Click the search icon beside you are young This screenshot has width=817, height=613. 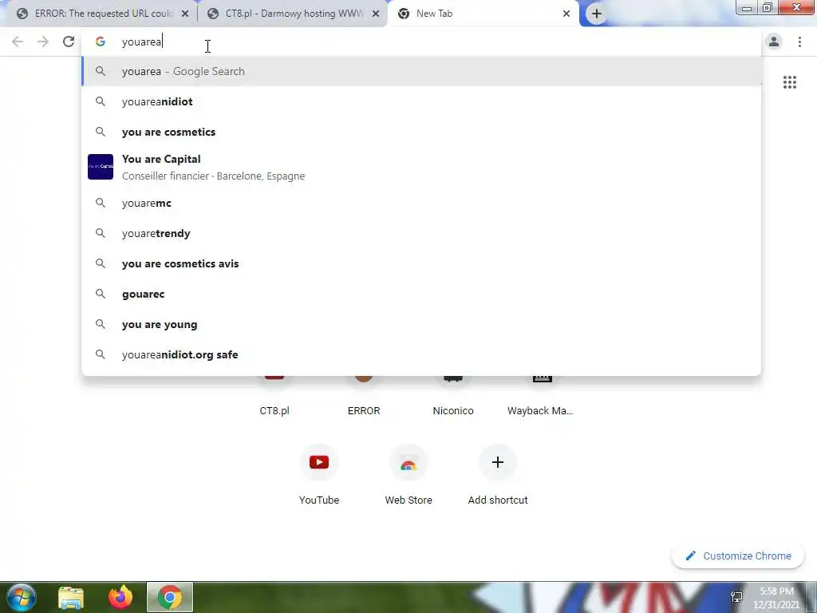[101, 324]
